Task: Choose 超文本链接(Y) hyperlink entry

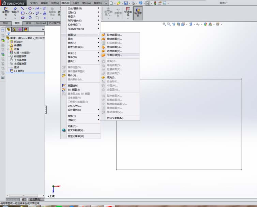Action: coord(81,130)
